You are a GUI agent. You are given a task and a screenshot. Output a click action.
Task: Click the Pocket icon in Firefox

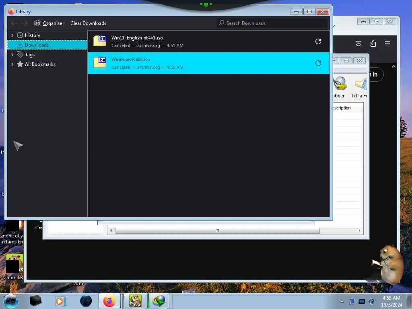(x=358, y=43)
